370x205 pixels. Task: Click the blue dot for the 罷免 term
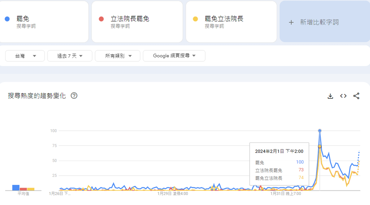point(7,19)
